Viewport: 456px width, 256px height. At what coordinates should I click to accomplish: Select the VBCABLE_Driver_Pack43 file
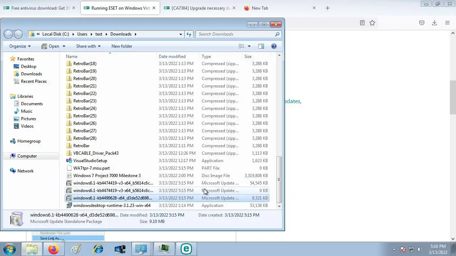[167, 153]
